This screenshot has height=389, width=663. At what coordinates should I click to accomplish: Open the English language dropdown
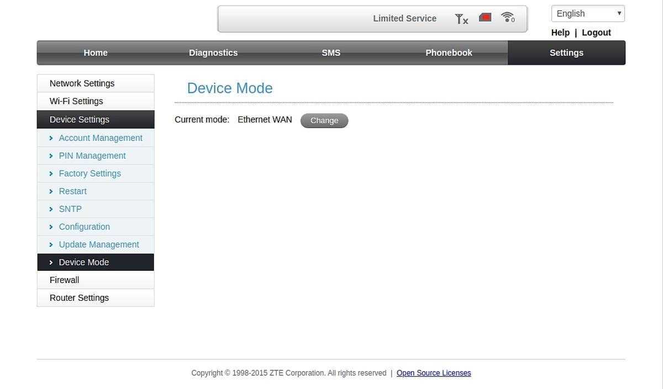[588, 14]
